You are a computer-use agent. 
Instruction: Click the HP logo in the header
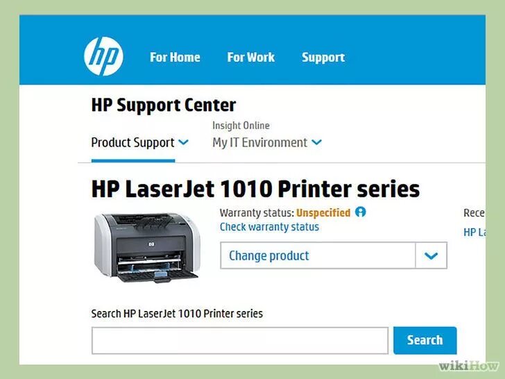(103, 56)
